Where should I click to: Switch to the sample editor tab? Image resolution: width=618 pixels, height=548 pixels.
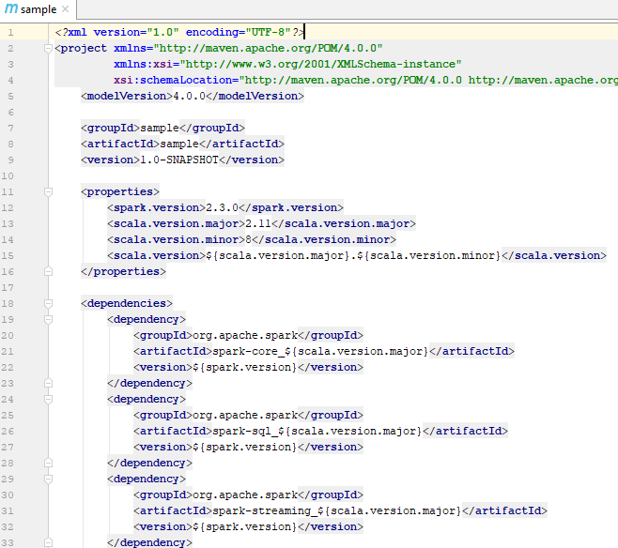(39, 9)
